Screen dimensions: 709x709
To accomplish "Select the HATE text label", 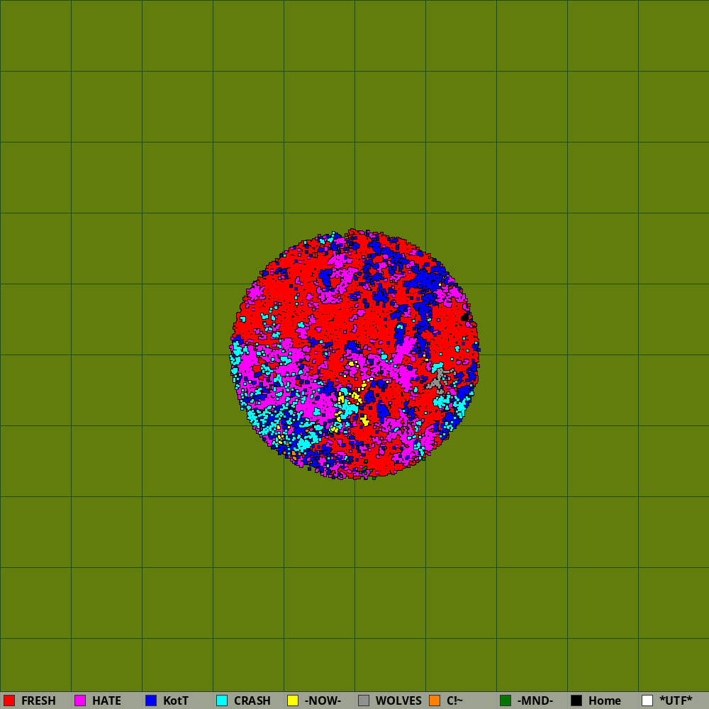I will click(x=106, y=701).
